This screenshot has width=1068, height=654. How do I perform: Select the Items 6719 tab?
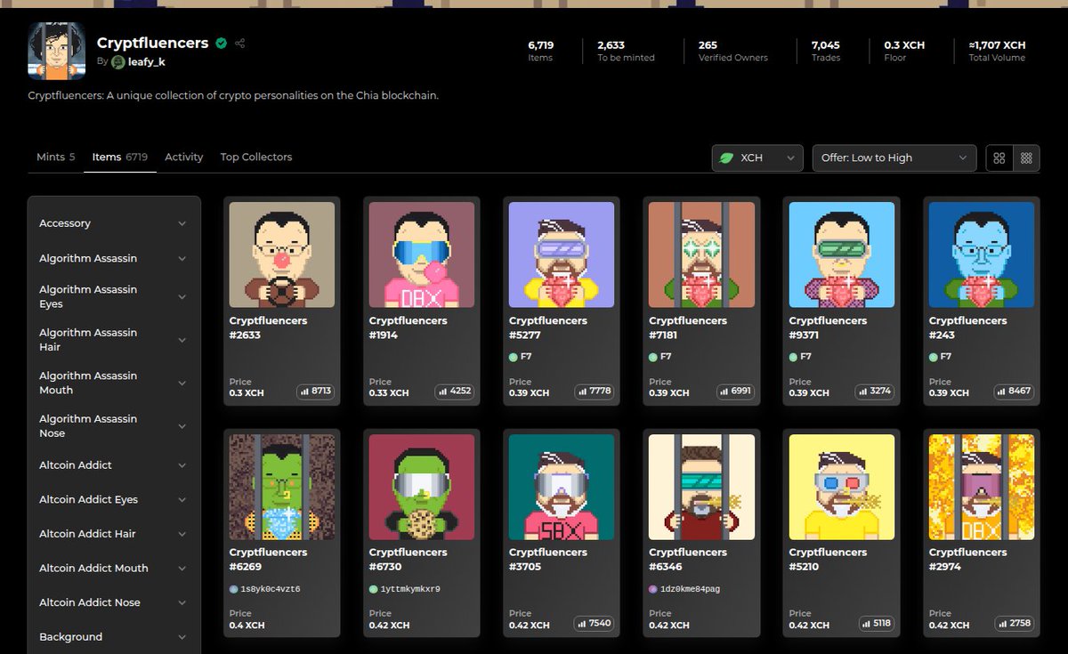[120, 157]
